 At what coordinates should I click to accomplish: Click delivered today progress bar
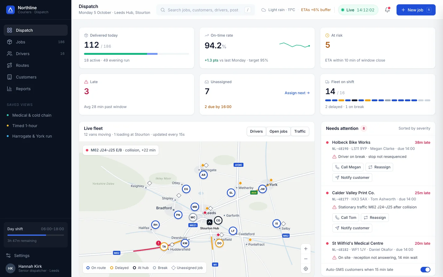pos(137,54)
